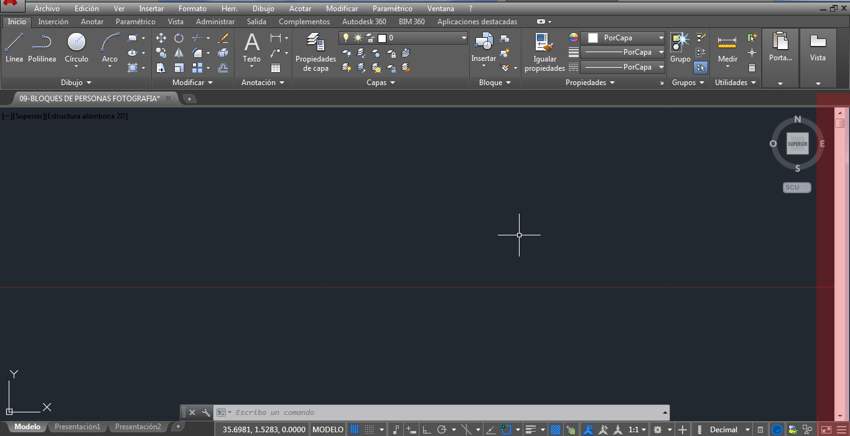Click the Texto tool in Anotación panel
Screen dimensions: 850x436
(251, 47)
